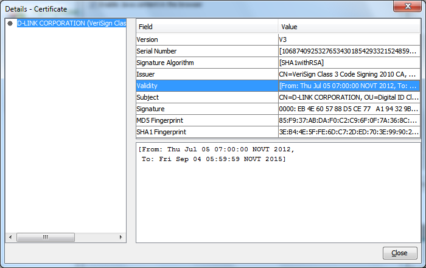Viewport: 426px width, 268px height.
Task: Select the SHA1 Fingerprint row
Action: [x=207, y=132]
